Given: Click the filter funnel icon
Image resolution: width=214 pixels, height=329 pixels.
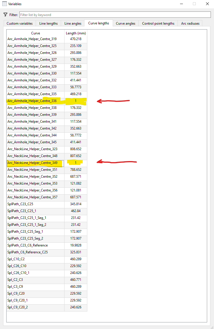Looking at the screenshot, I should pos(5,15).
